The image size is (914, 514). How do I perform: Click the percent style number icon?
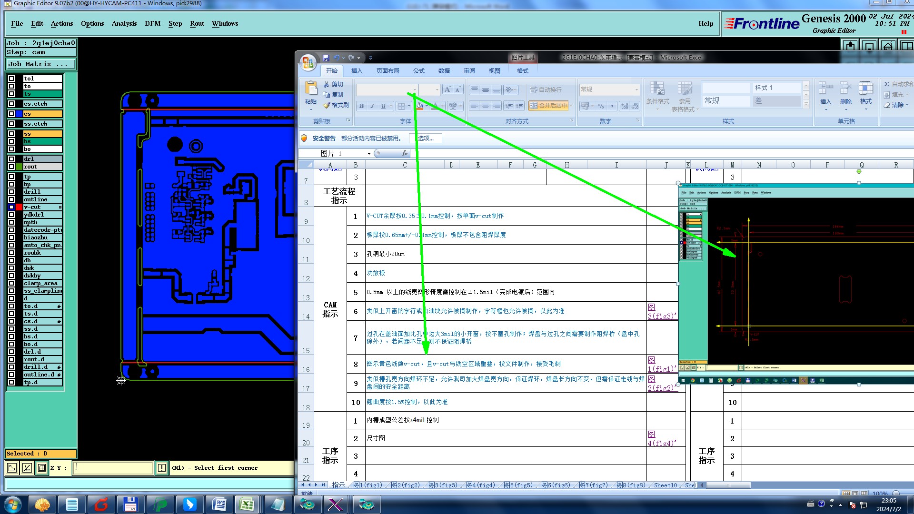(601, 106)
